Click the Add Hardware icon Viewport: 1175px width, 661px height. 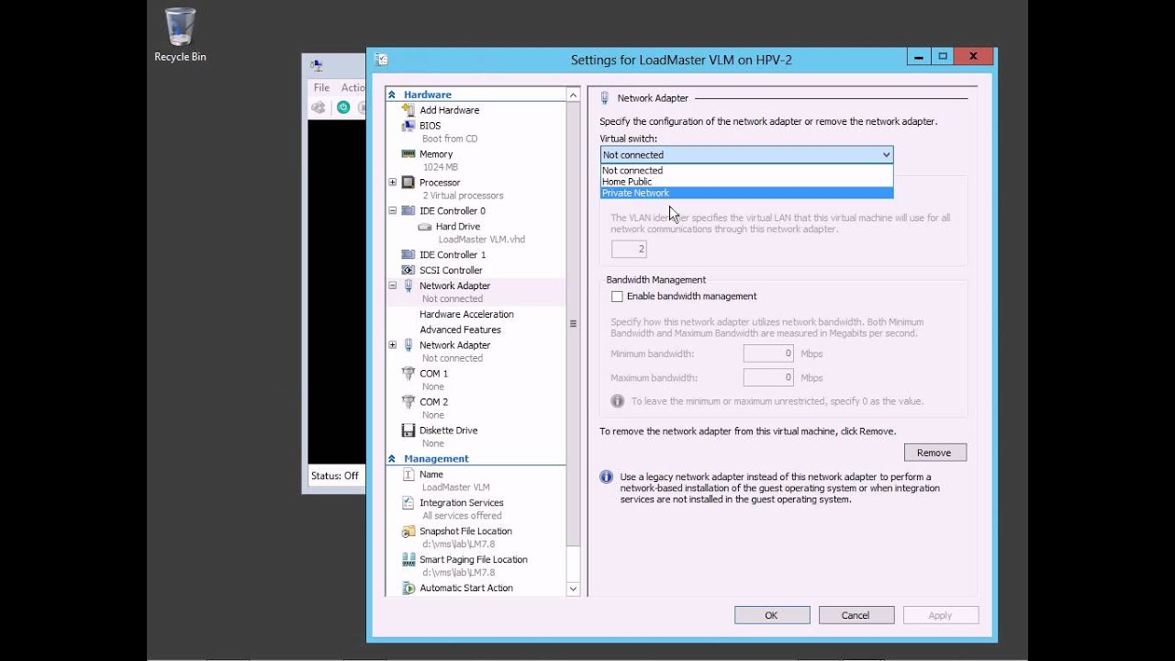(408, 110)
